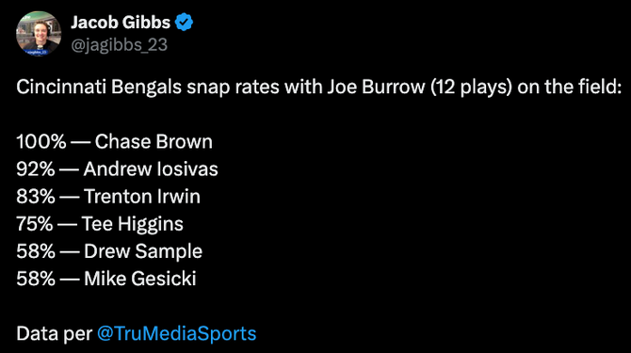
Task: Click the Cincinnati Bengals snap rates sentence
Action: [319, 87]
